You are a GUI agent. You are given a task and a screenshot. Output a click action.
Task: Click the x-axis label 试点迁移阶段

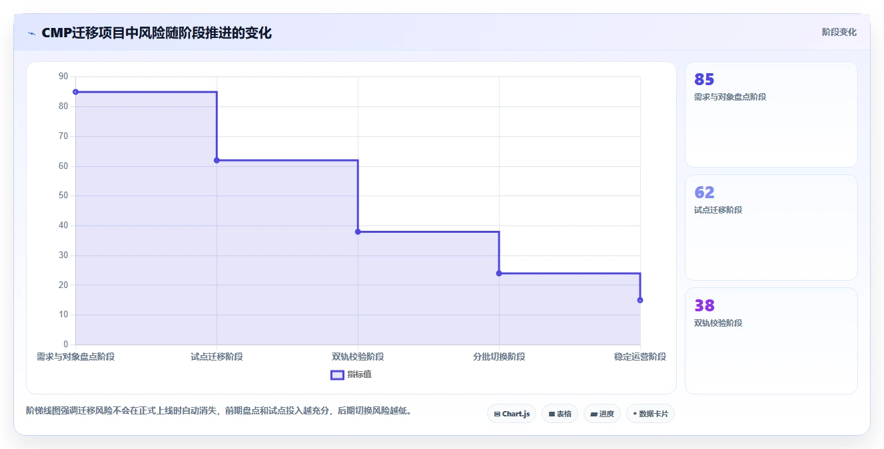(217, 357)
